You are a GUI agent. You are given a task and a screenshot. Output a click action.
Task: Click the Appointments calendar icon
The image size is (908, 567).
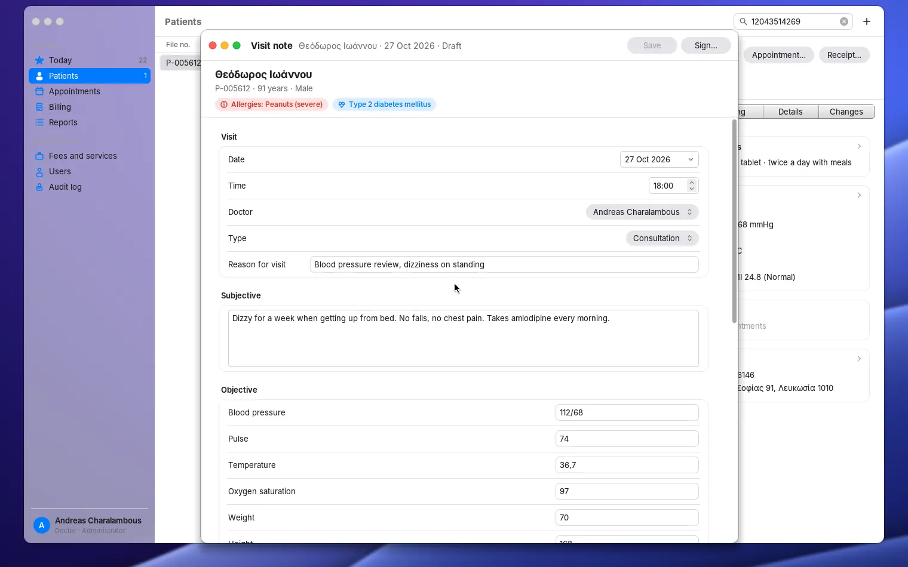(39, 91)
